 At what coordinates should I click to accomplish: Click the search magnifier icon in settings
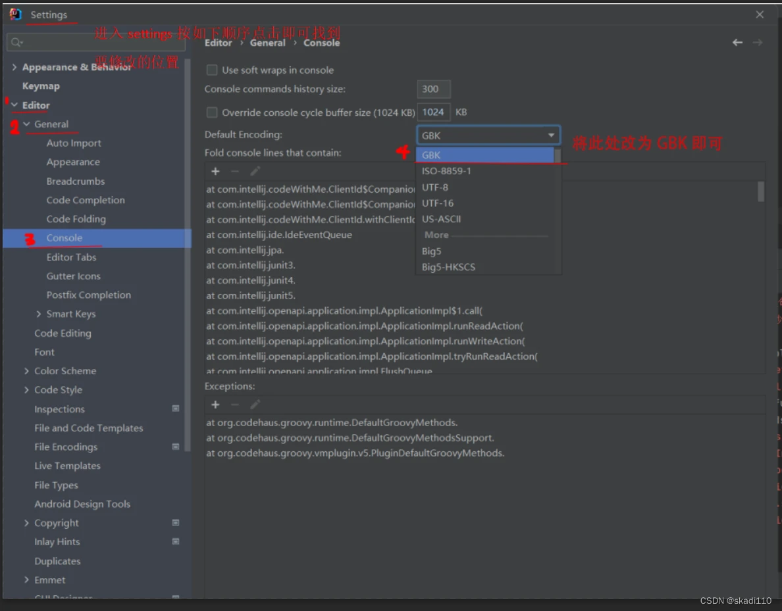(x=16, y=43)
